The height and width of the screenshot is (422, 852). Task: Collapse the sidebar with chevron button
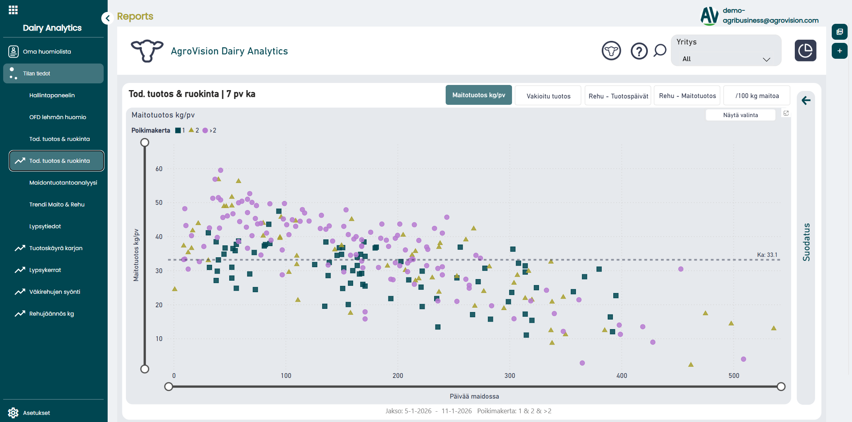(107, 18)
